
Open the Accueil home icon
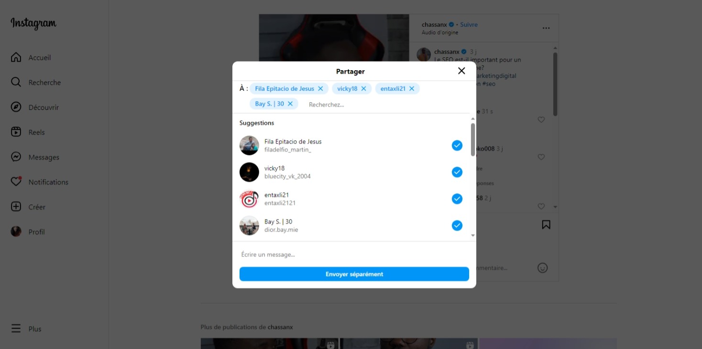pyautogui.click(x=16, y=57)
